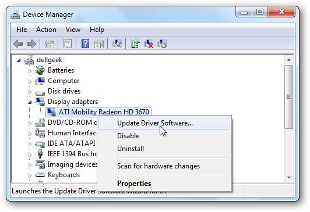Click the Display adapters category icon
The height and width of the screenshot is (212, 310).
coord(40,102)
